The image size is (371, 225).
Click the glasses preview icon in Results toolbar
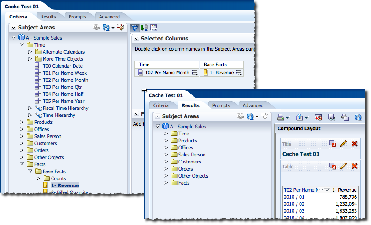332,117
